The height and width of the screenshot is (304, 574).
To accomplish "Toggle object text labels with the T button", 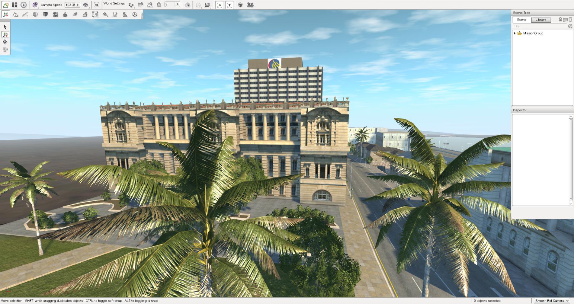I will (x=230, y=5).
